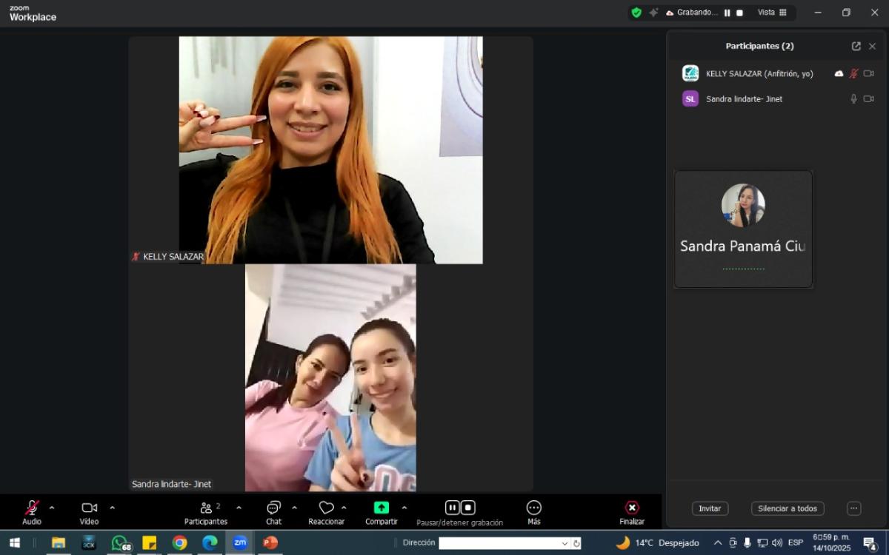Open the Más options icon
The image size is (889, 555).
[x=533, y=508]
